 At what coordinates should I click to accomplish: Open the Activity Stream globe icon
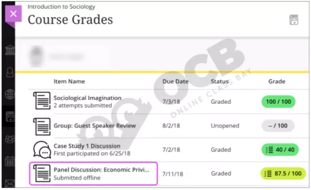pyautogui.click(x=8, y=94)
